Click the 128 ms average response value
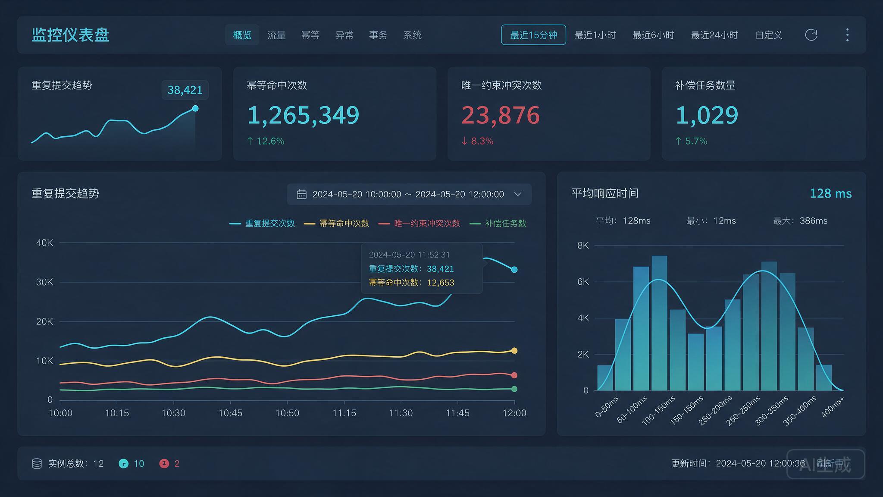Screen dimensions: 883x497 [830, 193]
